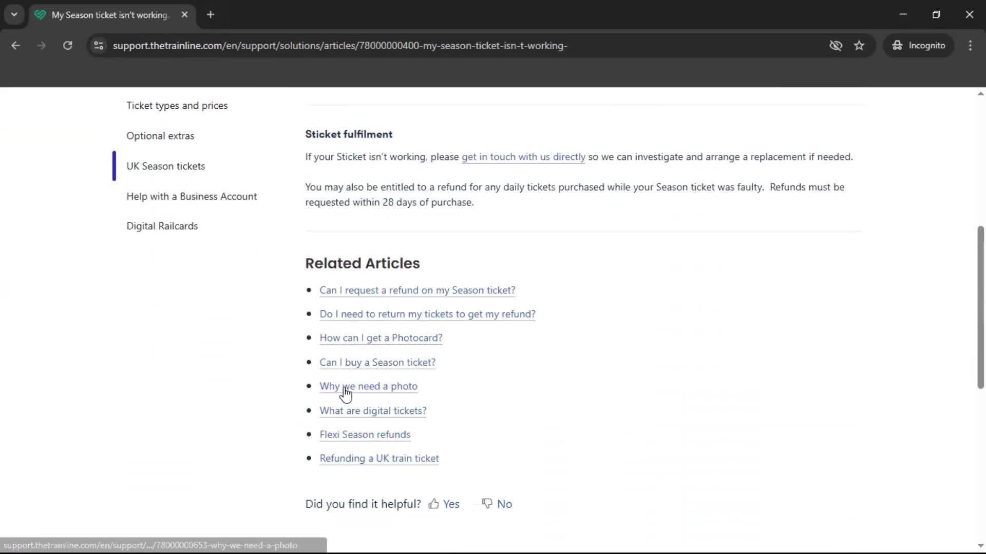Click the thumbs up Yes feedback option
Image resolution: width=986 pixels, height=554 pixels.
444,504
